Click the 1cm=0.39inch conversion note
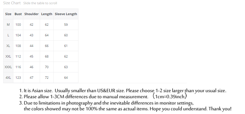 [x=169, y=97]
